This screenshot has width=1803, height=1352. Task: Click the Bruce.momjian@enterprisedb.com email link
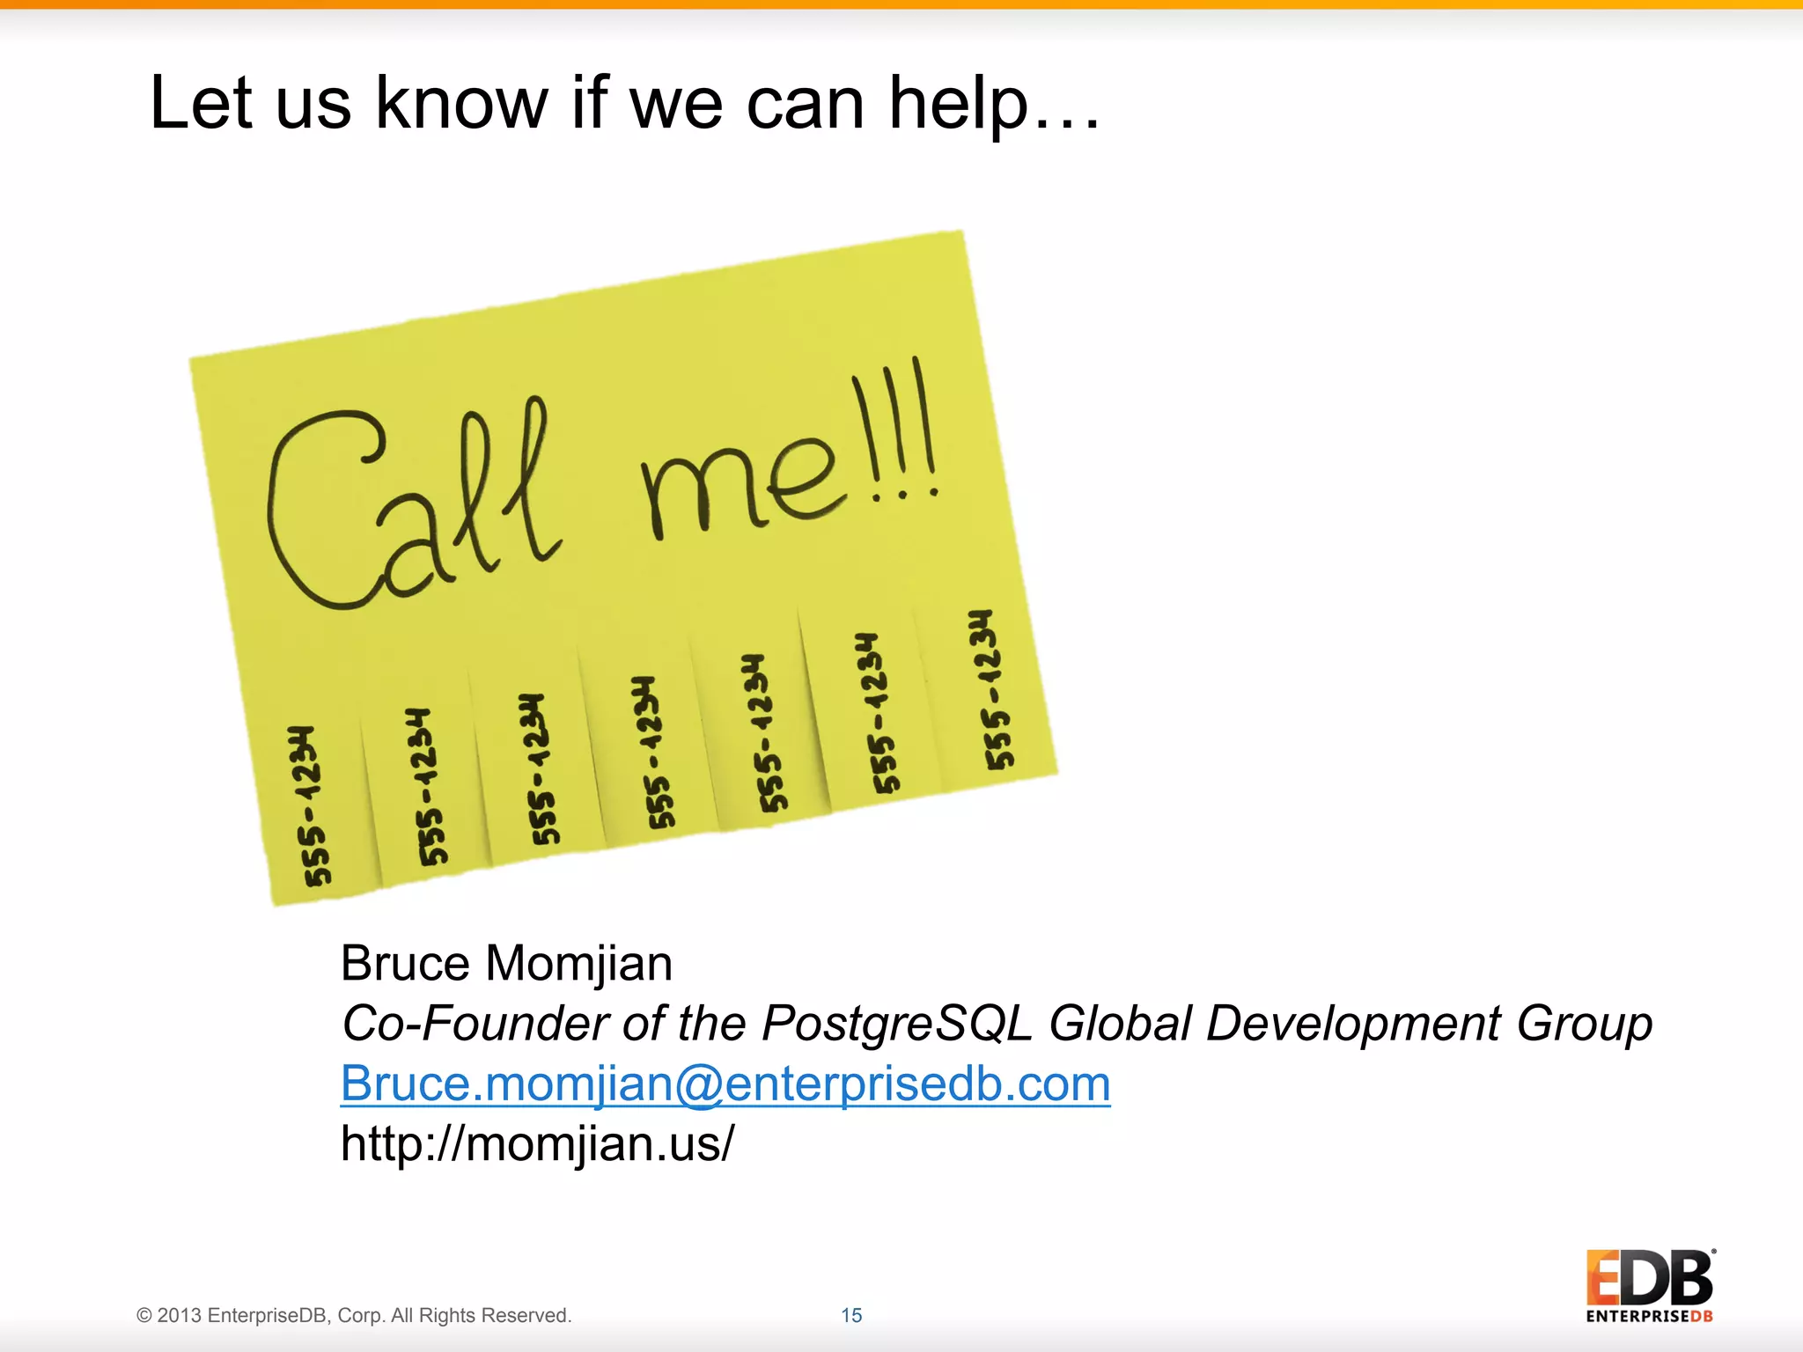click(x=725, y=1084)
